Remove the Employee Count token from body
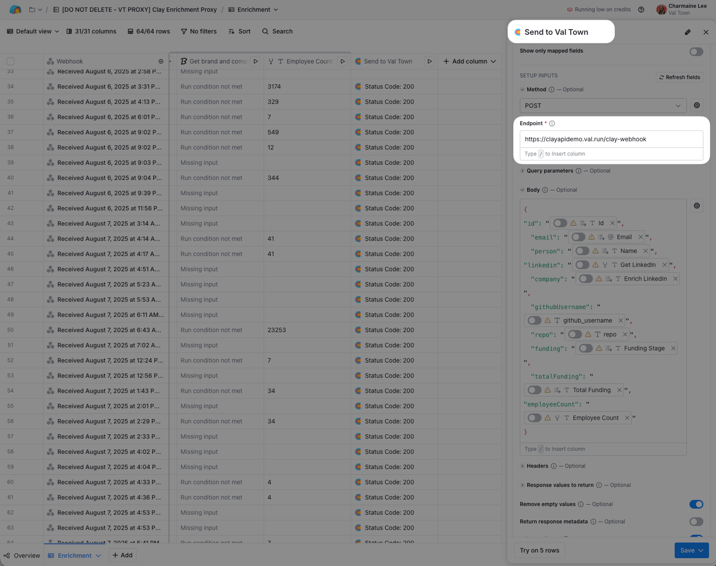 627,418
